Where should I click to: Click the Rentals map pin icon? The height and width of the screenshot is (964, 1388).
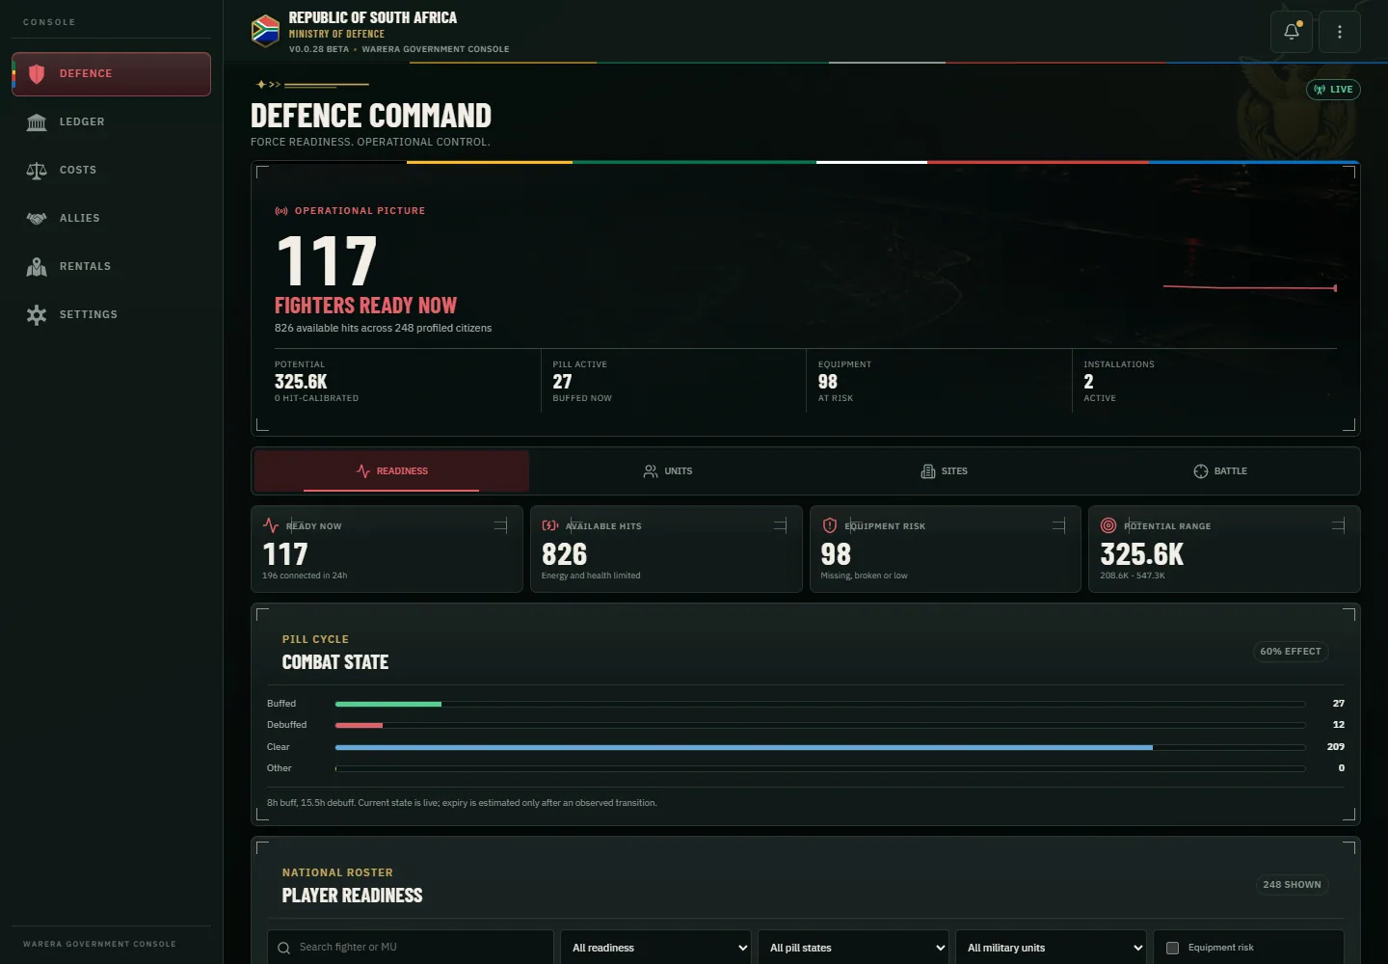[37, 267]
